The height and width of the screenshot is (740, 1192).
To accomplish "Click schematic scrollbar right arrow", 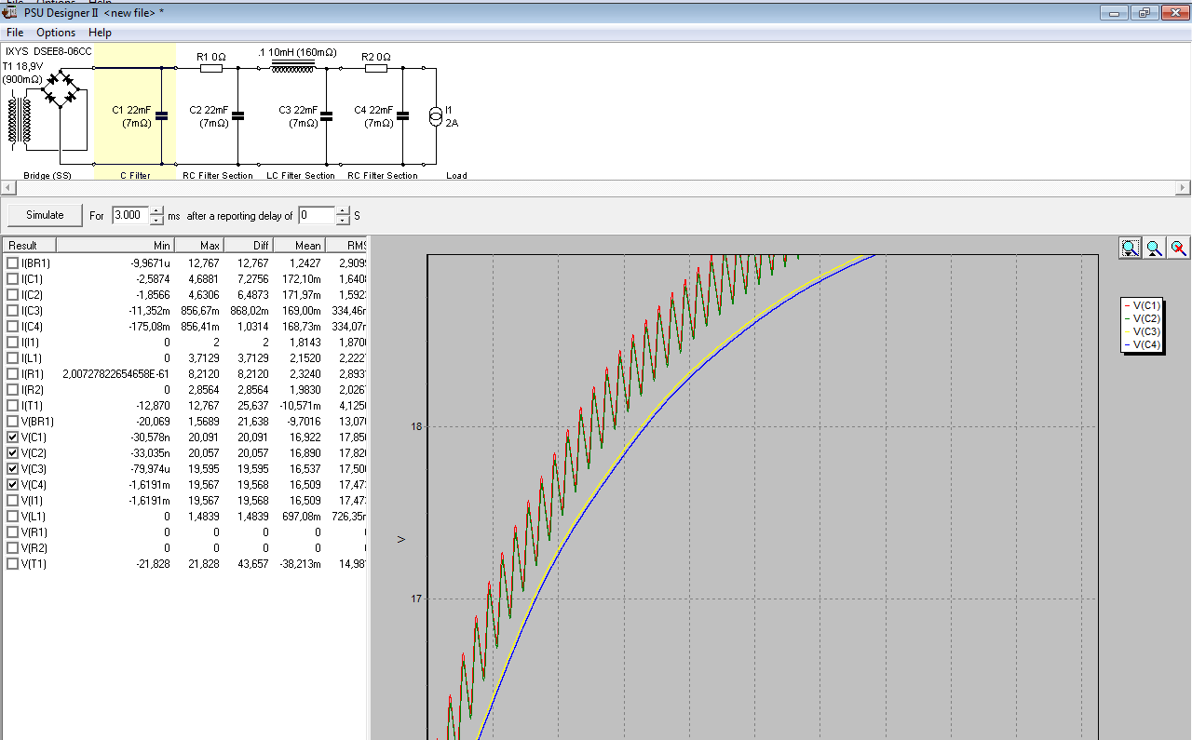I will pos(1185,188).
